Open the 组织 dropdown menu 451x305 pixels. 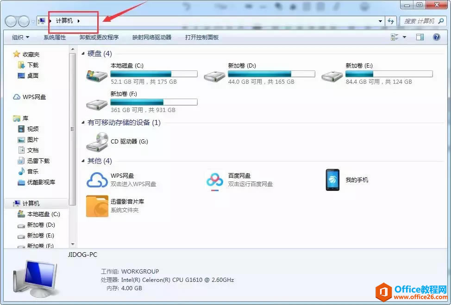(20, 37)
